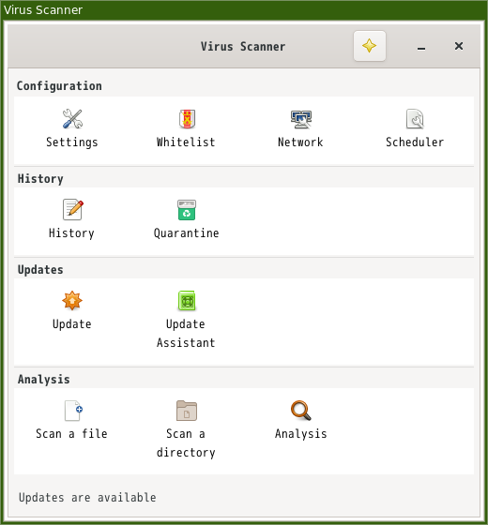The height and width of the screenshot is (525, 488).
Task: Click the Scan a directory folder icon
Action: 187,411
